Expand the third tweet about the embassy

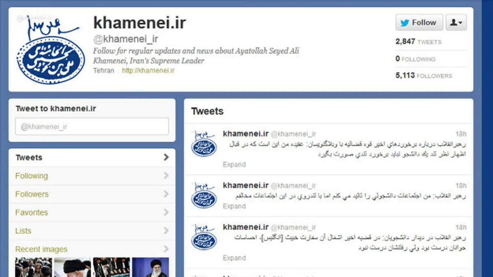pos(234,258)
